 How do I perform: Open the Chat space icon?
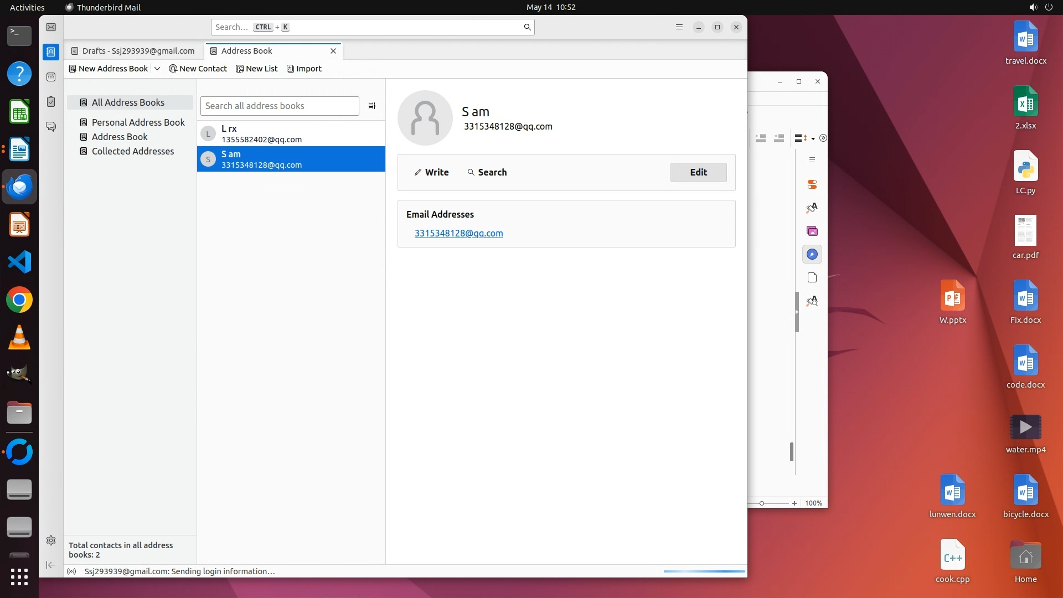click(x=51, y=127)
